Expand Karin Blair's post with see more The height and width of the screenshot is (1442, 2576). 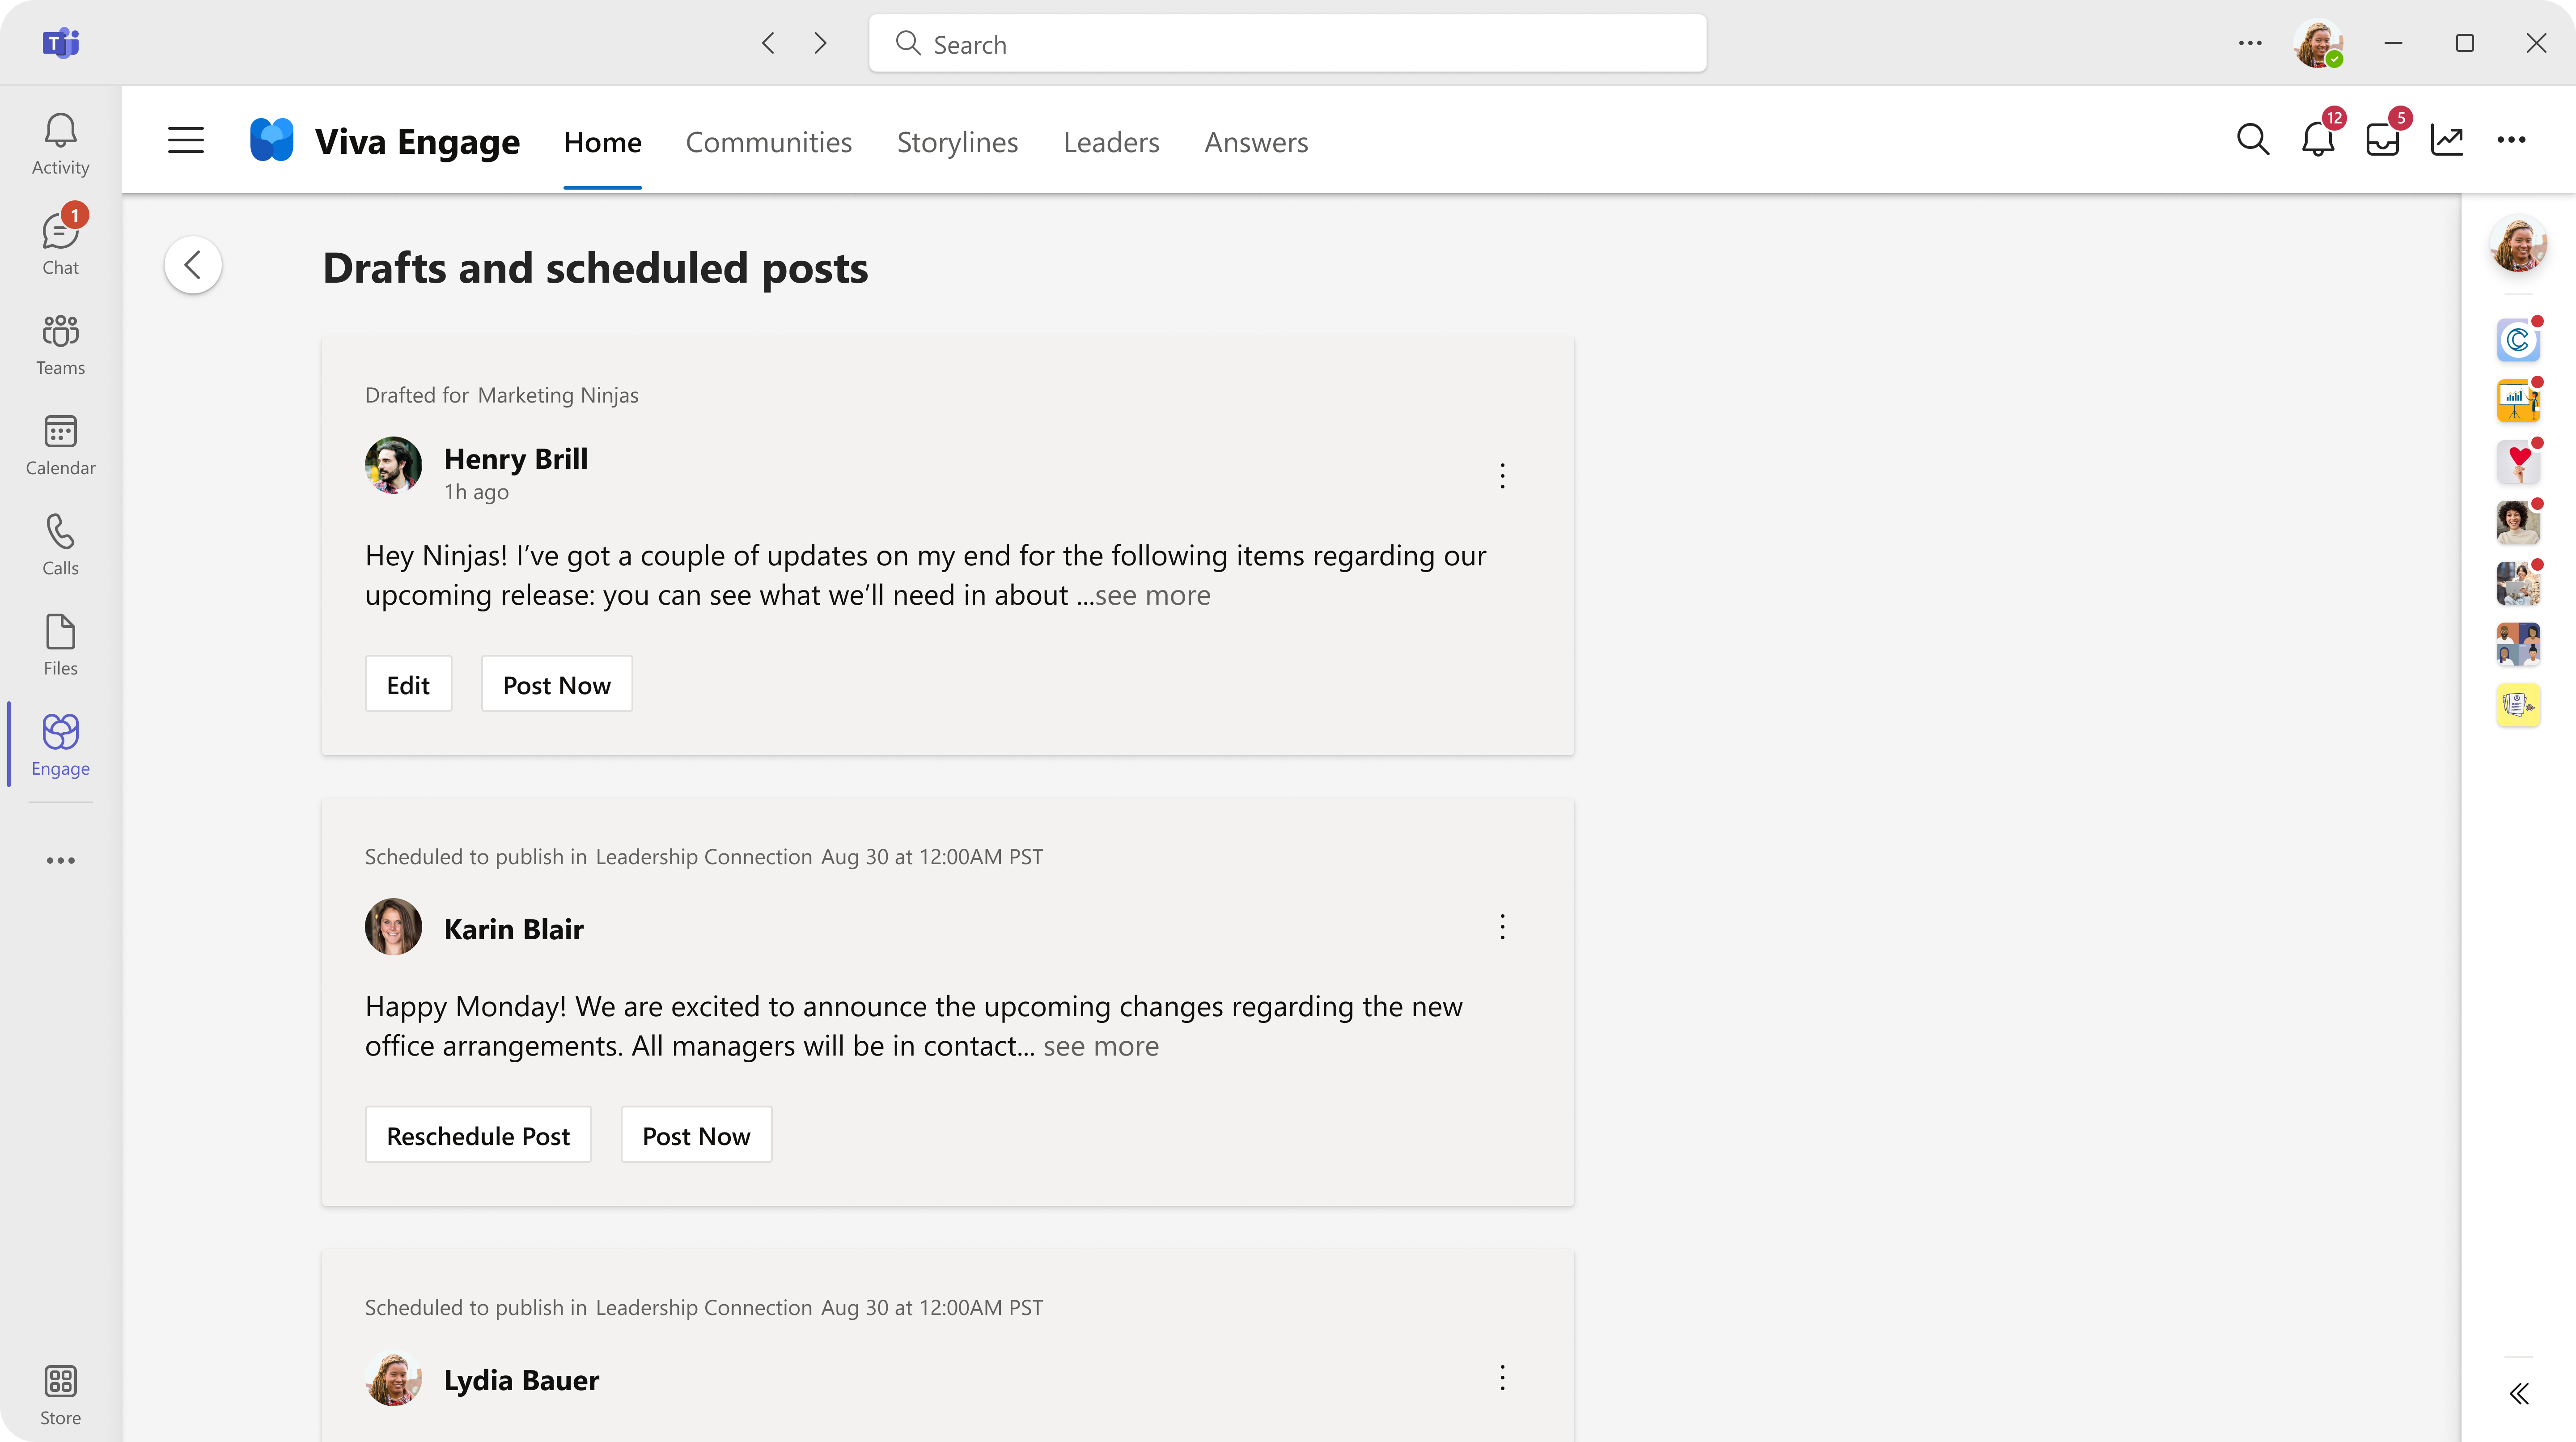pos(1099,1044)
